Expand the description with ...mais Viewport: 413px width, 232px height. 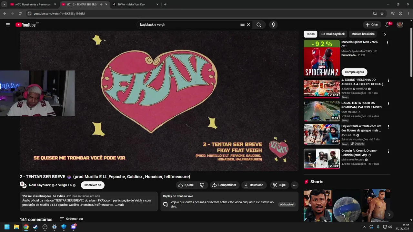point(119,205)
